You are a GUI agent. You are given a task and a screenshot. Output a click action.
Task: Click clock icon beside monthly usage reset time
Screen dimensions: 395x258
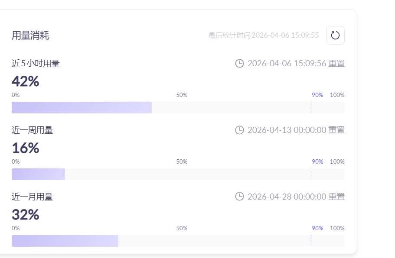[x=239, y=197]
